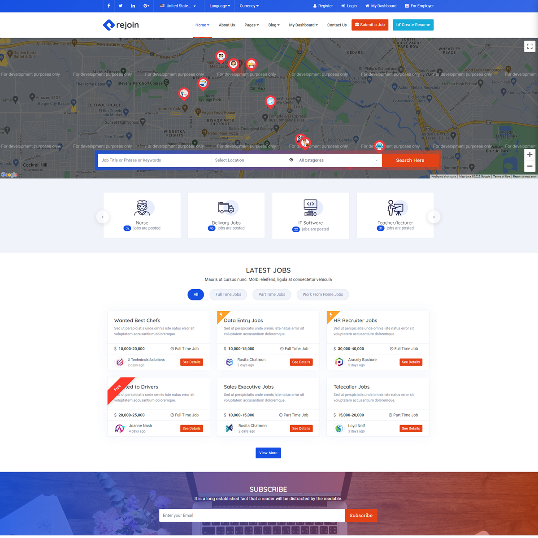Zoom in on the map

point(529,155)
